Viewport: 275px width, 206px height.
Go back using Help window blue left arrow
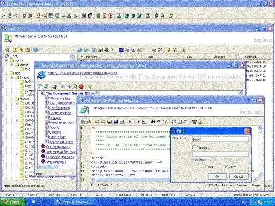click(63, 87)
